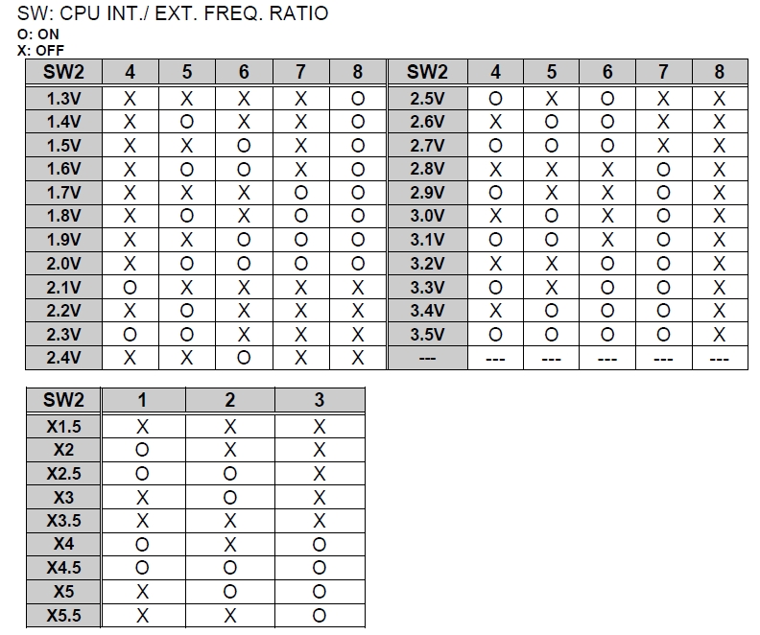Click the single ON mark in X5.5 row
The height and width of the screenshot is (635, 760).
tap(320, 615)
